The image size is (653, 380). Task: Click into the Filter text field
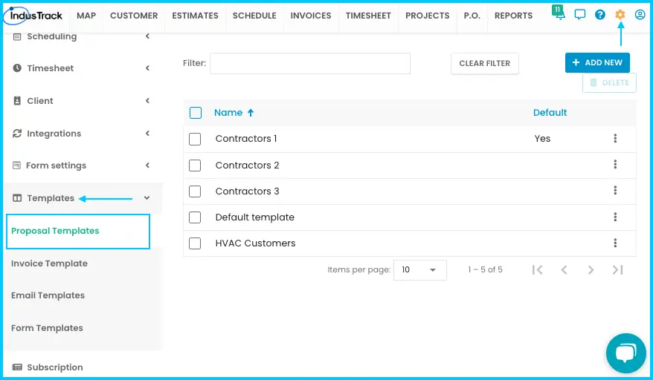[x=310, y=63]
